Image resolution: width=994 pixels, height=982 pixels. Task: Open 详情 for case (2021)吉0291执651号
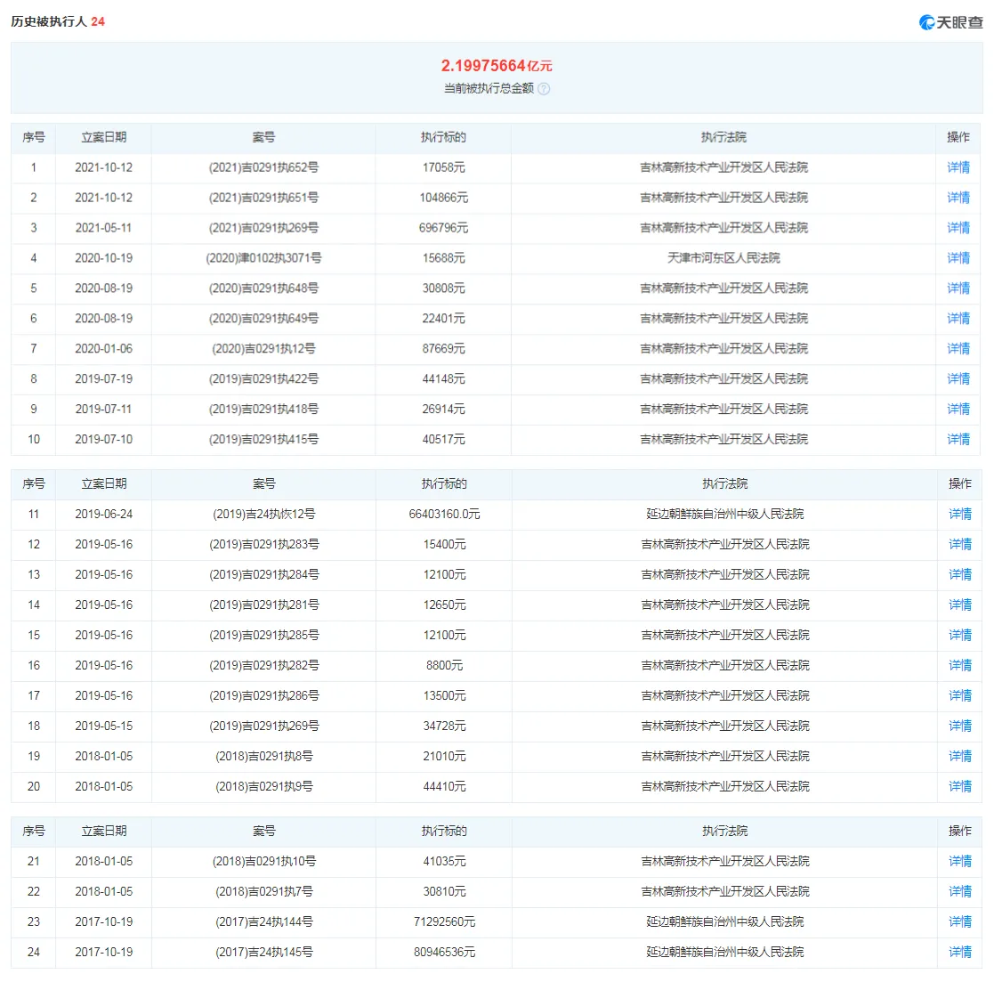pos(958,198)
